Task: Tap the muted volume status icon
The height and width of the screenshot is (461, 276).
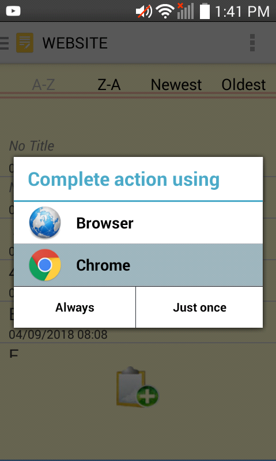Action: click(x=144, y=12)
